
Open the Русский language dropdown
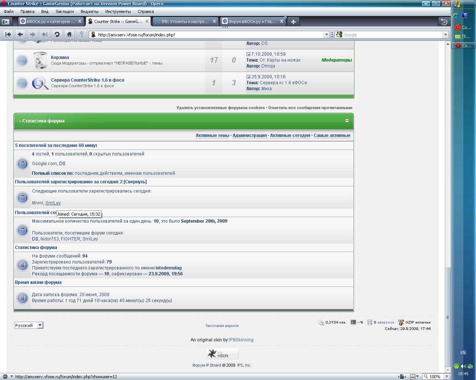29,325
